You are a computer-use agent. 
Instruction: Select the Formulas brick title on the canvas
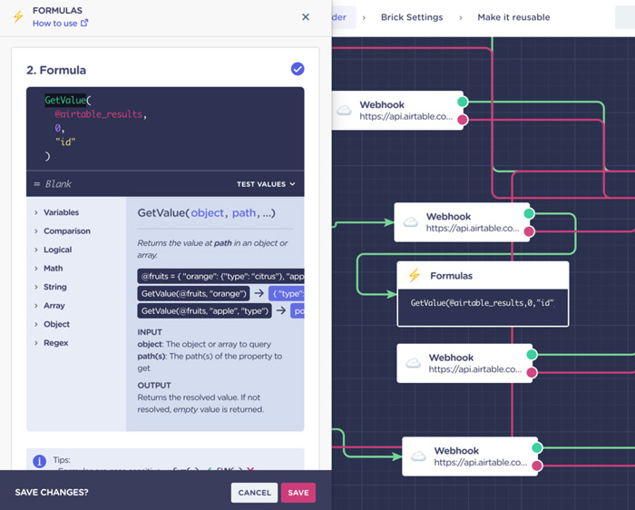click(451, 276)
